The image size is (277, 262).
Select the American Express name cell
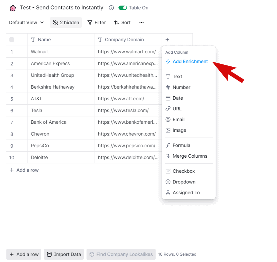point(61,64)
